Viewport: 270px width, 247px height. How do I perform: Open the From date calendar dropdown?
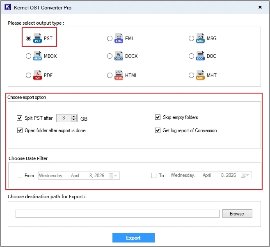point(113,176)
